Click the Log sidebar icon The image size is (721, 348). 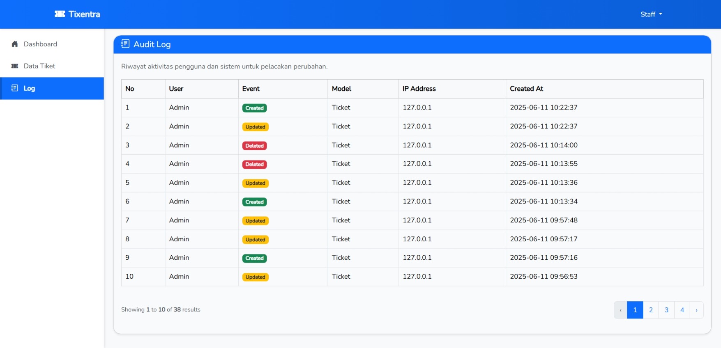click(15, 88)
